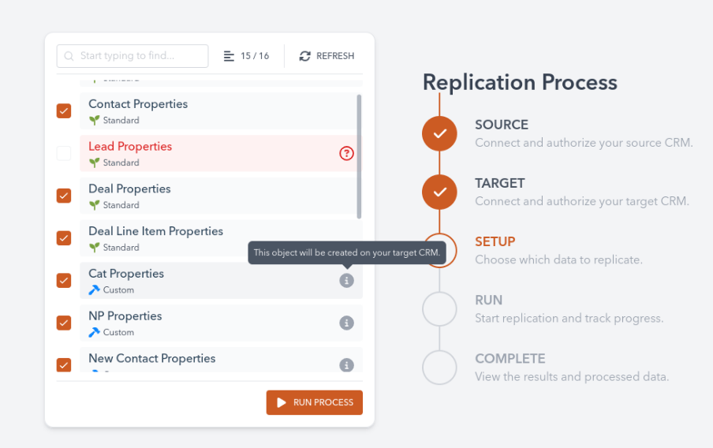Click the object list vertical scrollbar
713x448 pixels.
coord(360,158)
